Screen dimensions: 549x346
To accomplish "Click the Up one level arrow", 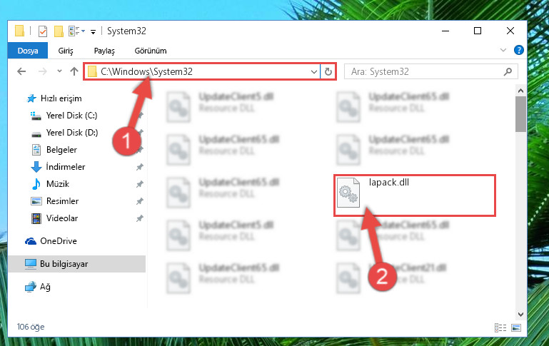I will [x=74, y=72].
